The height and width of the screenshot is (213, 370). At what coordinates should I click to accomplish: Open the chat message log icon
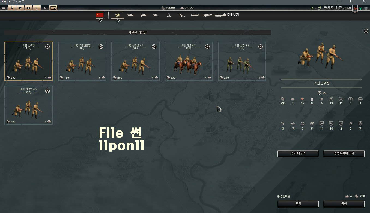[20, 8]
